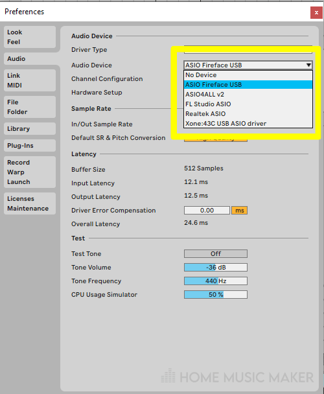Viewport: 324px width, 394px height.
Task: Open the Look Feel preferences tab
Action: click(30, 37)
